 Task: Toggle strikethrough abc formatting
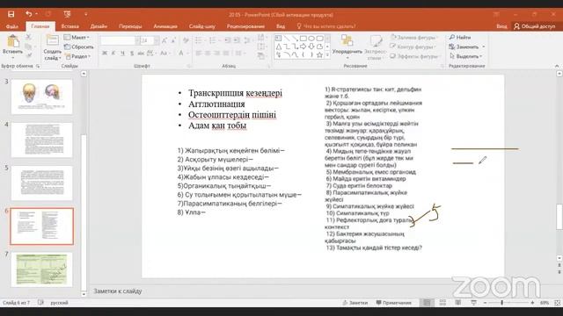pyautogui.click(x=141, y=54)
